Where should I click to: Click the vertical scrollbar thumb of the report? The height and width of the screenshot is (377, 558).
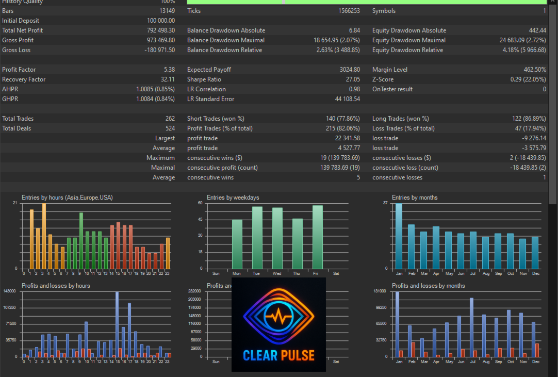[552, 104]
